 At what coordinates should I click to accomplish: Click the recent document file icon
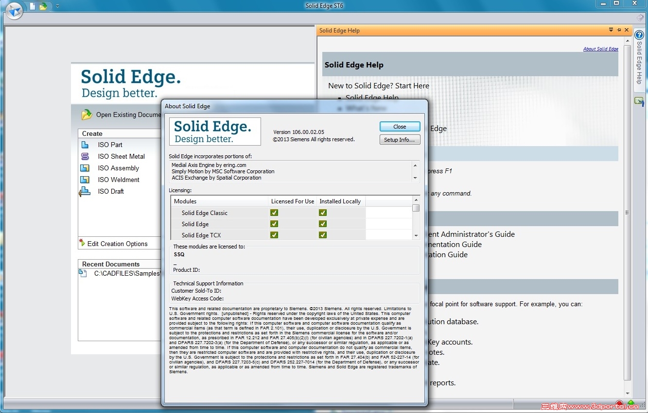(x=83, y=273)
